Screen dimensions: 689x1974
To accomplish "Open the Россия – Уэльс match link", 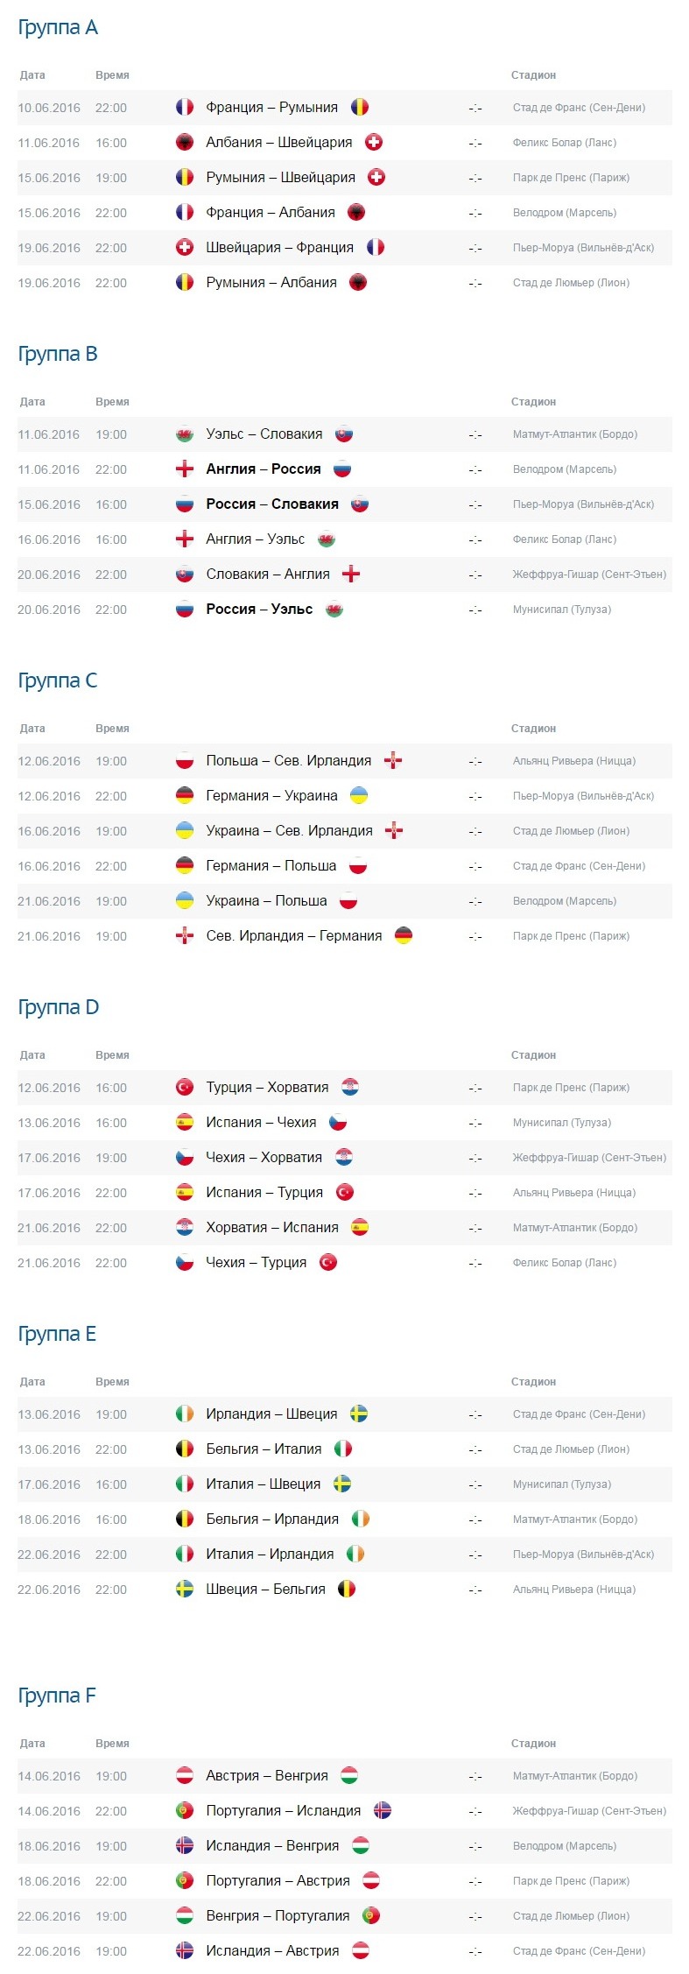I will (259, 610).
